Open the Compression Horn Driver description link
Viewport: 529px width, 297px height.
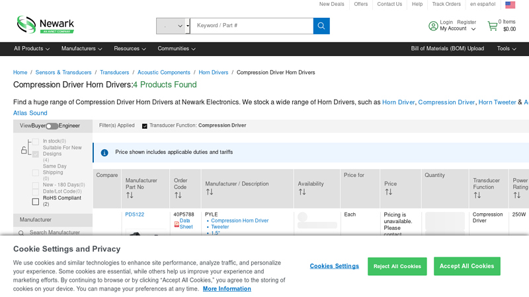pyautogui.click(x=240, y=220)
